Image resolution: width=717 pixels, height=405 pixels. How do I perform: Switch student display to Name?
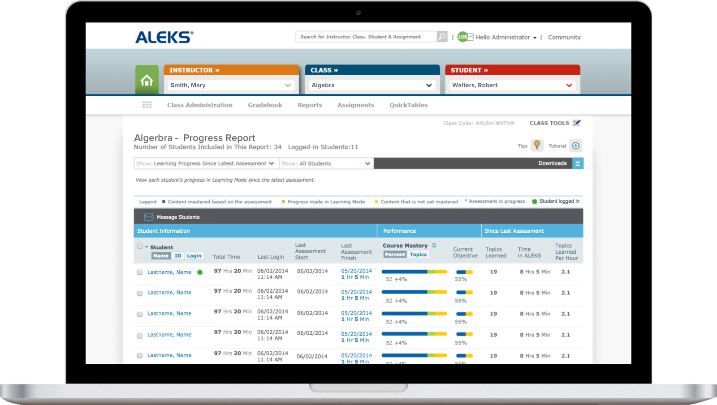click(160, 256)
